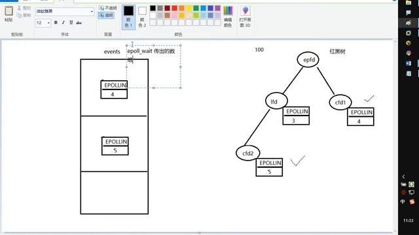Pick the dark blue color swatch
The image size is (419, 235).
click(x=210, y=8)
